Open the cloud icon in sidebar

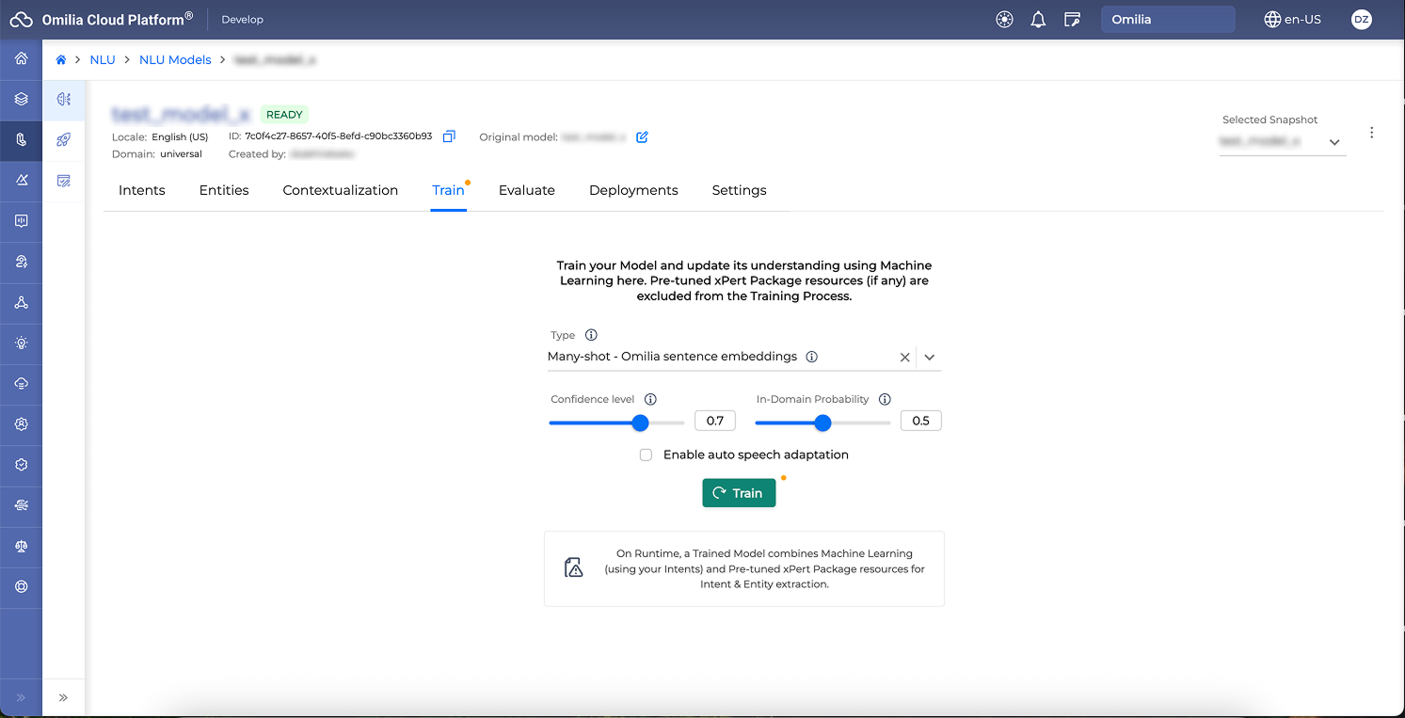21,384
